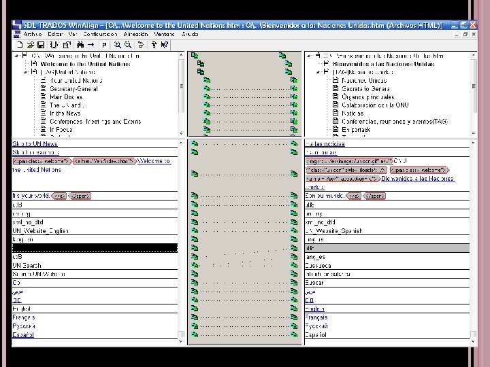The image size is (490, 367).
Task: Collapse the root node of the left tree
Action: point(16,56)
